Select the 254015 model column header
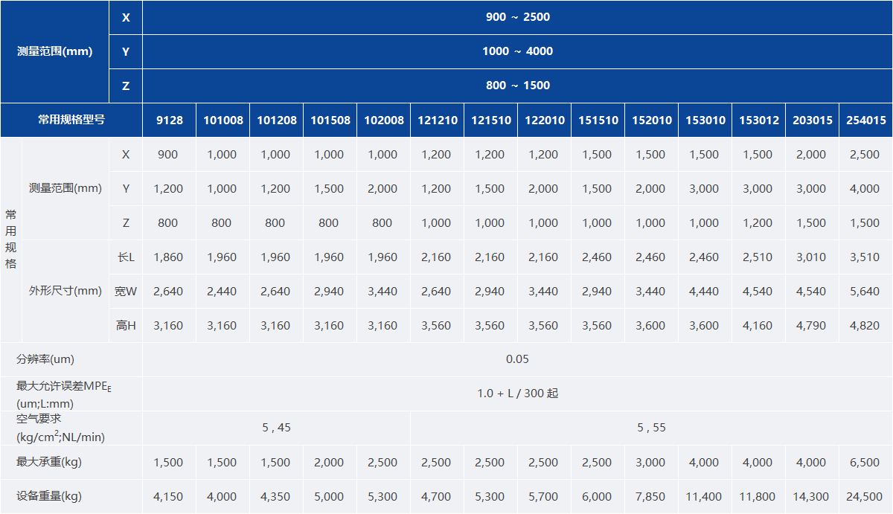 click(865, 120)
